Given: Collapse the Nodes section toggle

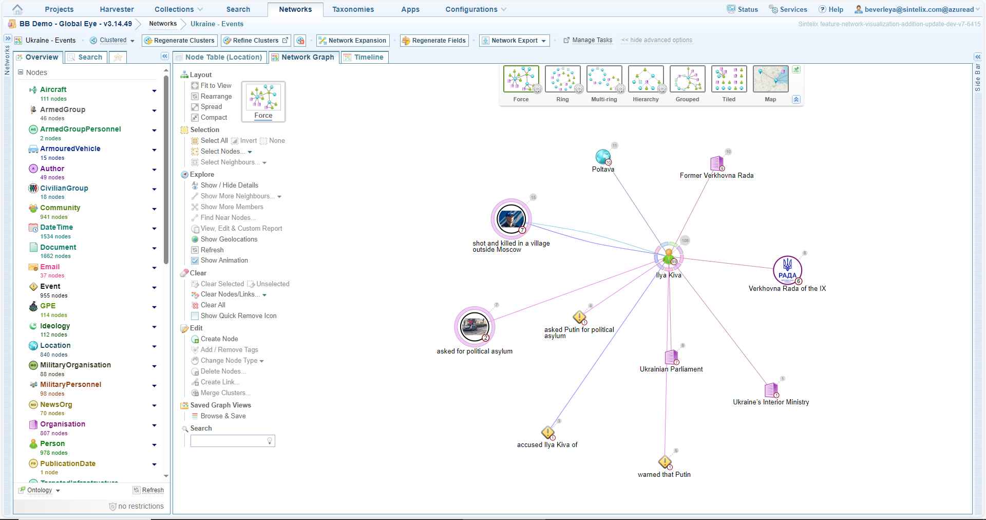Looking at the screenshot, I should point(21,72).
